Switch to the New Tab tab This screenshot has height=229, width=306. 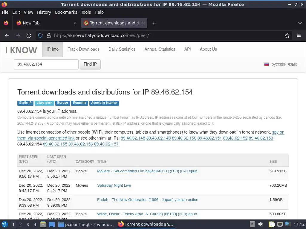tap(46, 23)
